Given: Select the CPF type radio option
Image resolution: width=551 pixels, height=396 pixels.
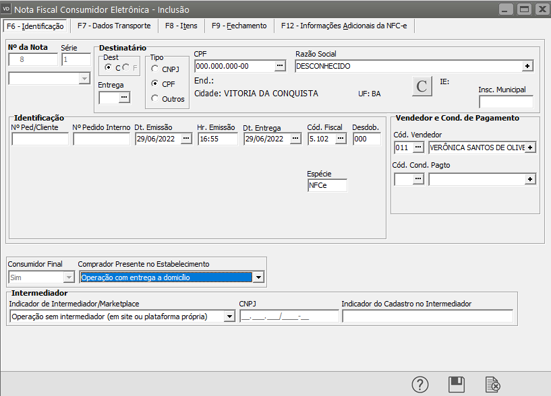Looking at the screenshot, I should pyautogui.click(x=156, y=84).
